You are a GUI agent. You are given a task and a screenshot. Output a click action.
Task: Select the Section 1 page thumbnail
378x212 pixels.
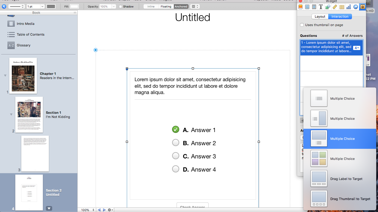29,115
